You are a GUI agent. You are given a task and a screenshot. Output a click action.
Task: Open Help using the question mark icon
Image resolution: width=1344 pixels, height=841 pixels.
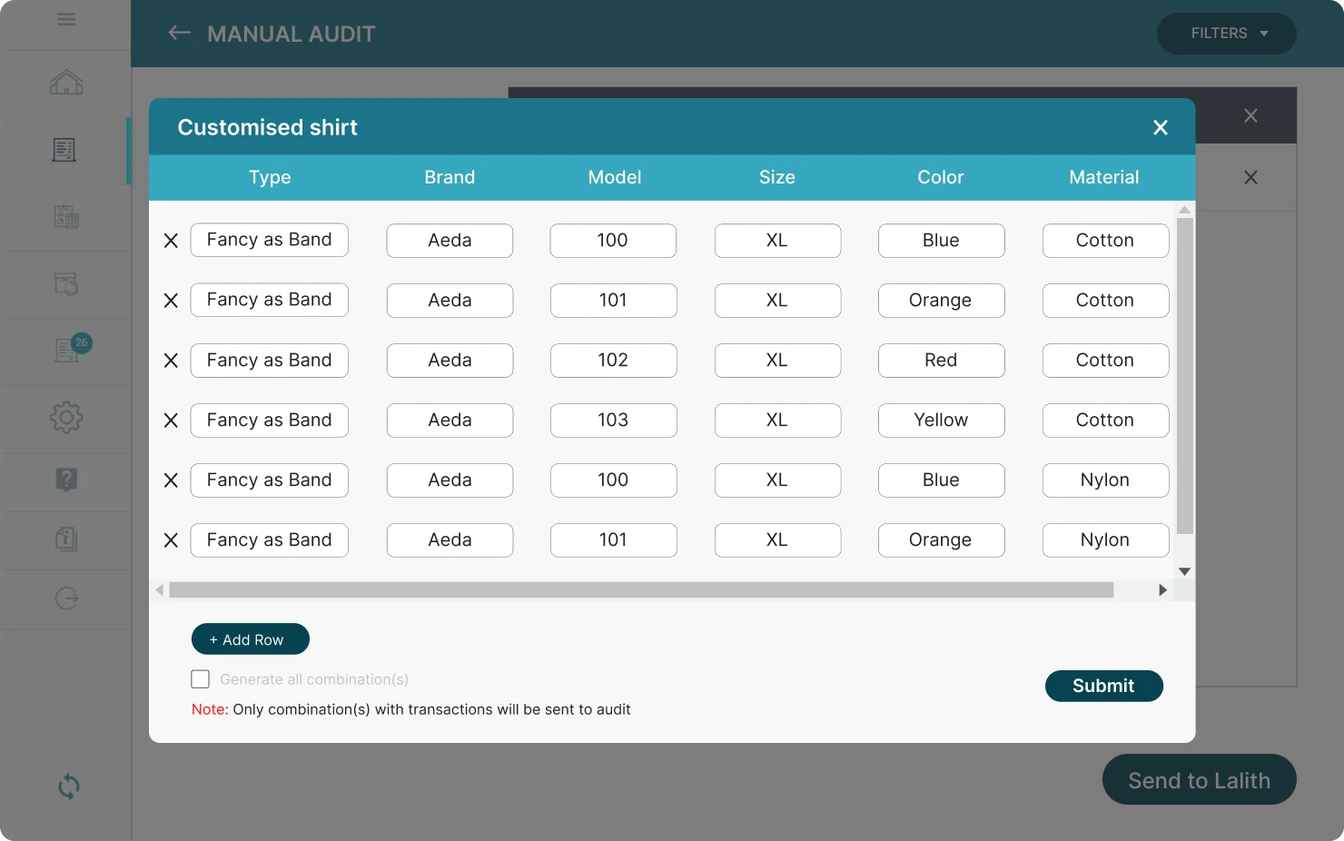64,480
